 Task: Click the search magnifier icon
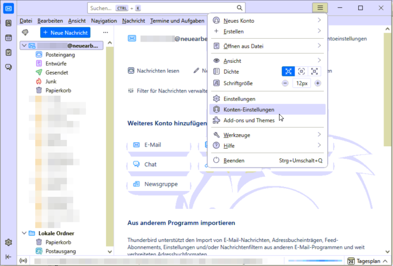[x=240, y=8]
